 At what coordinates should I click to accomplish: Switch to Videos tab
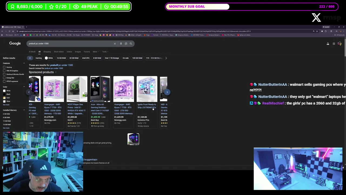coord(69,52)
